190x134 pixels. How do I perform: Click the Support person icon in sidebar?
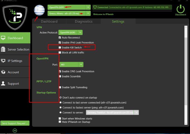click(3, 83)
